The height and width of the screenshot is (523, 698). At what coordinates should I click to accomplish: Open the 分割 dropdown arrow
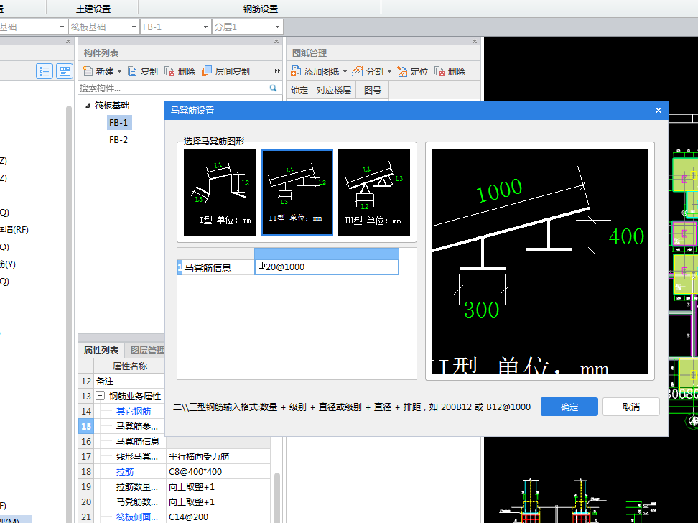[x=389, y=72]
